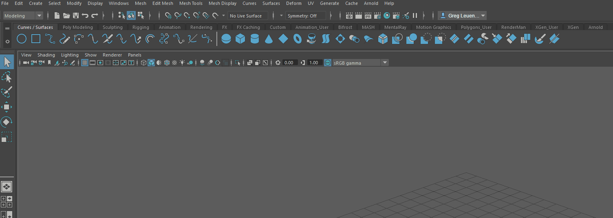The width and height of the screenshot is (613, 218).
Task: Create a new scene file
Action: 57,15
